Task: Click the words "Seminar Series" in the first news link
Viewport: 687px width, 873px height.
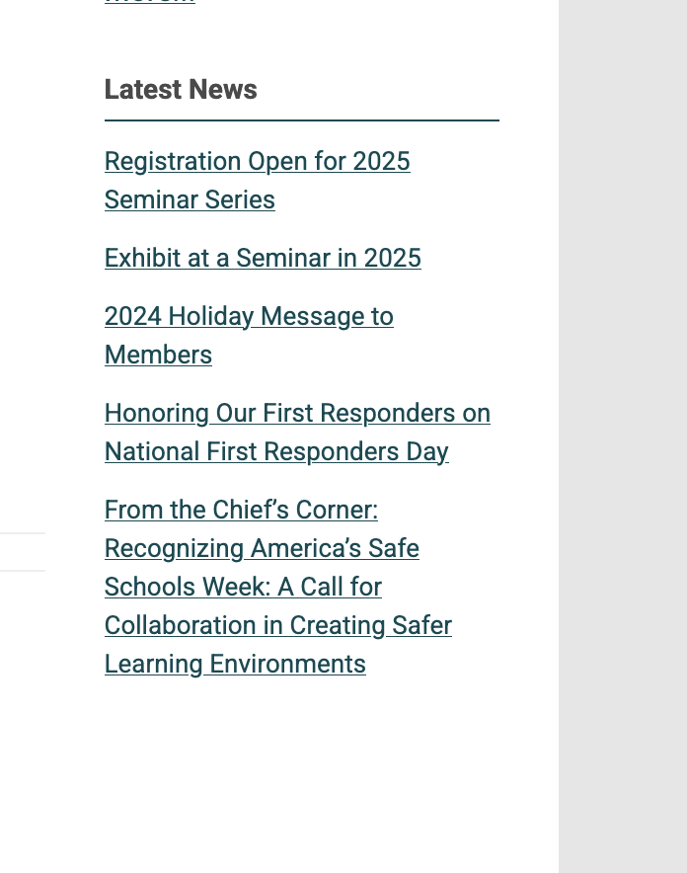Action: (190, 199)
